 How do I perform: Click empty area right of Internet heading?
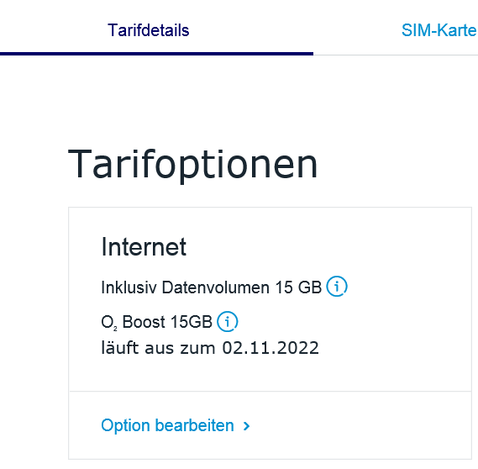[x=329, y=247]
